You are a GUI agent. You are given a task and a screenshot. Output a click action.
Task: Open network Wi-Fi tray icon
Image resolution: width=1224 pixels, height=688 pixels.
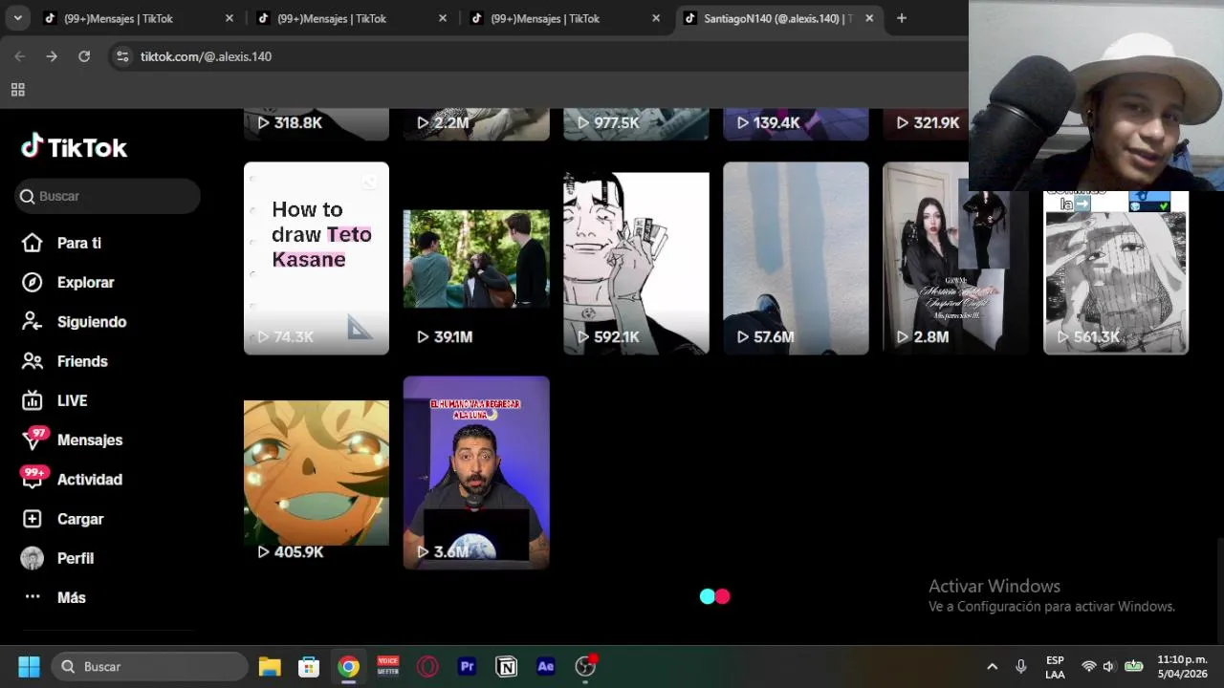click(x=1088, y=666)
